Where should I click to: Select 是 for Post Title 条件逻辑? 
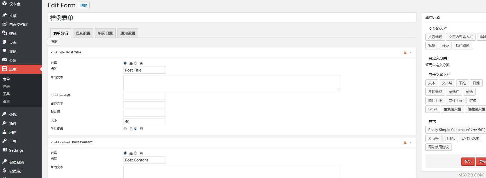click(125, 129)
